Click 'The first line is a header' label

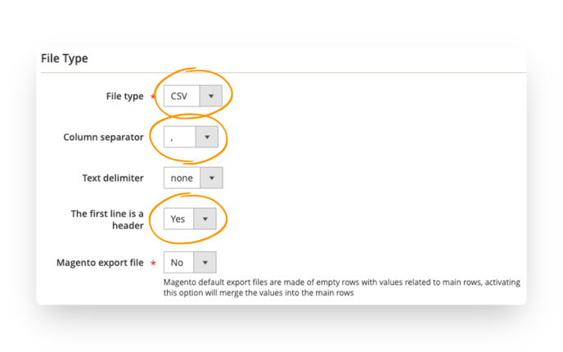(107, 219)
